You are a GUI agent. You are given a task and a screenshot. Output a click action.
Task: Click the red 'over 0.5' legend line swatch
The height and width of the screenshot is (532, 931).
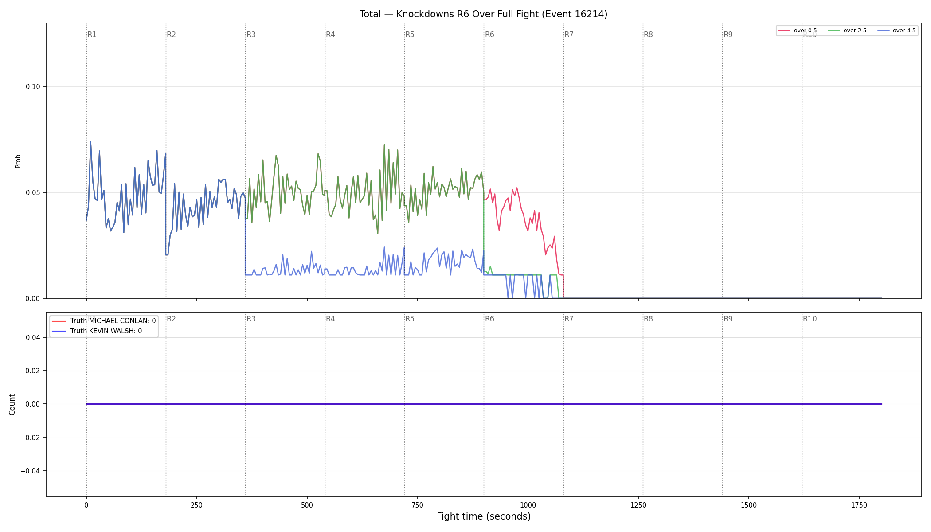point(784,31)
